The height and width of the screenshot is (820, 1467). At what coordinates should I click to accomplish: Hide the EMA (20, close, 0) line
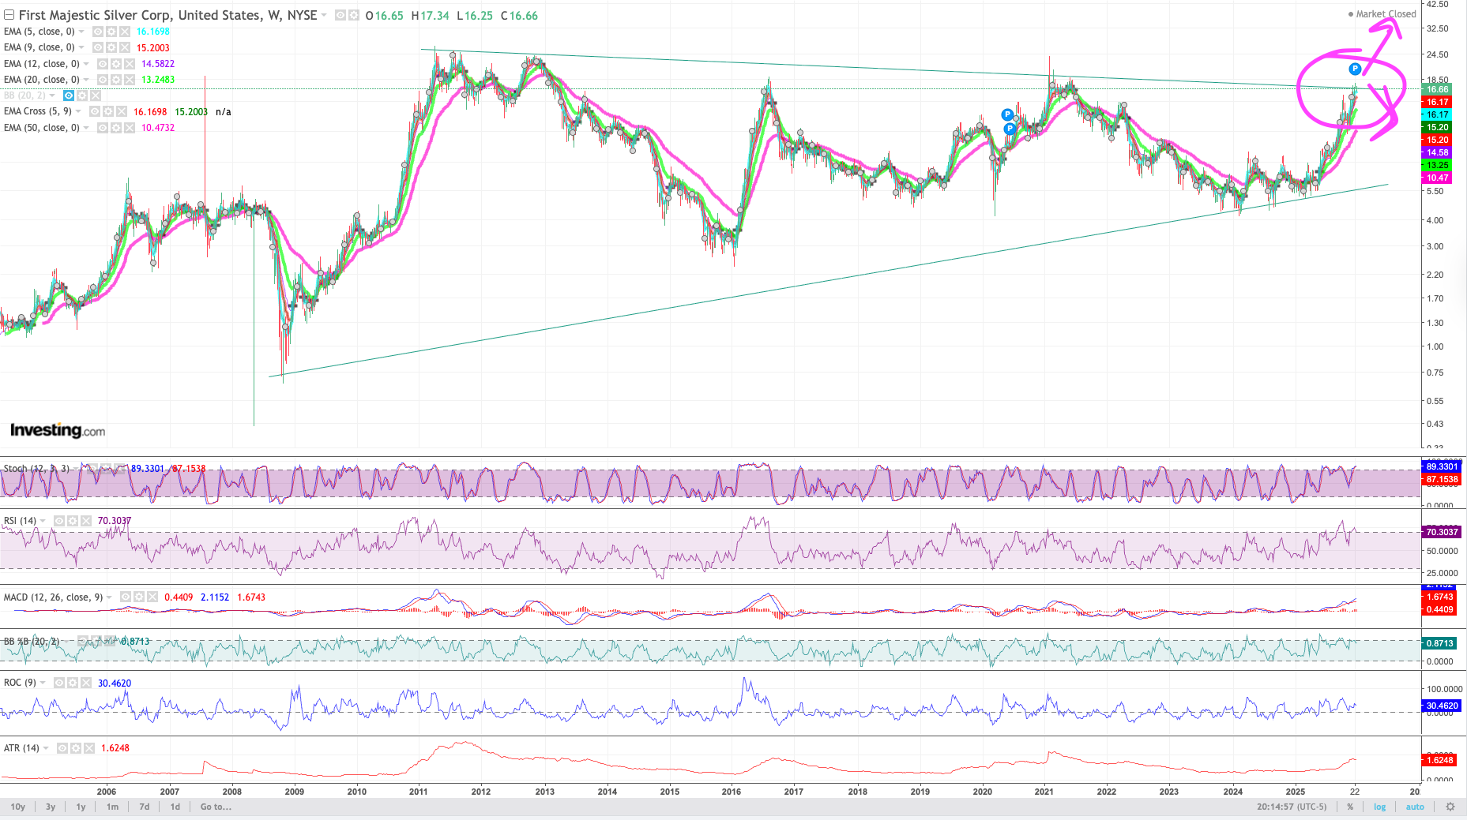click(103, 80)
